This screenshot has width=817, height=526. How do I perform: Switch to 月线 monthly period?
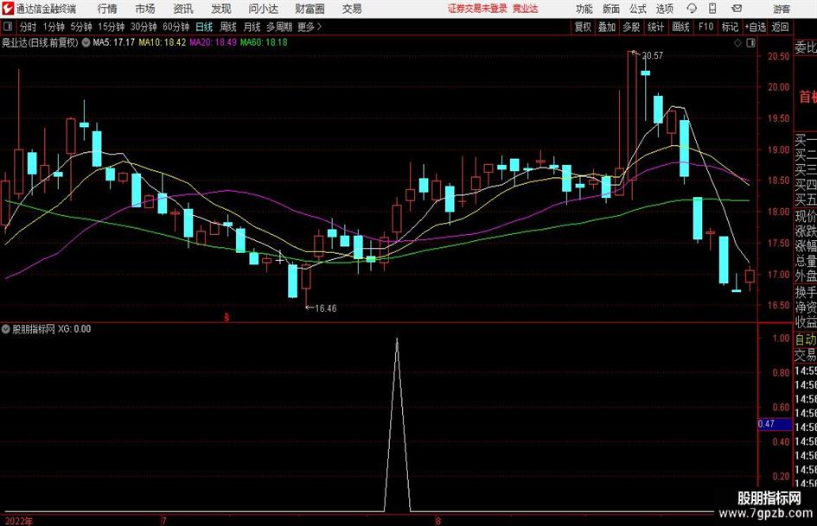tap(252, 27)
